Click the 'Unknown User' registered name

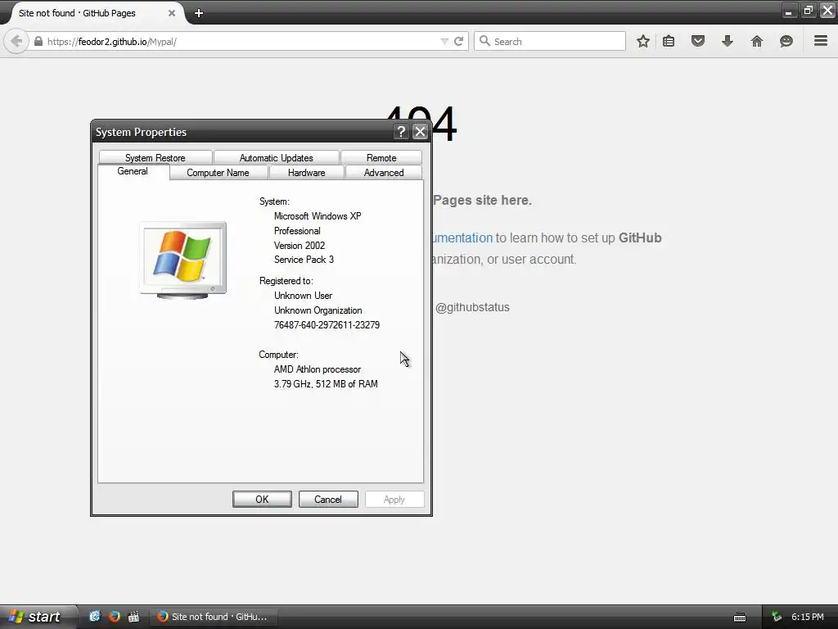coord(303,295)
